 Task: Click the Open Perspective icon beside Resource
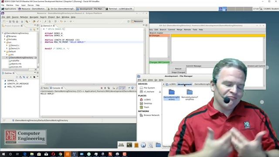tap(129, 21)
